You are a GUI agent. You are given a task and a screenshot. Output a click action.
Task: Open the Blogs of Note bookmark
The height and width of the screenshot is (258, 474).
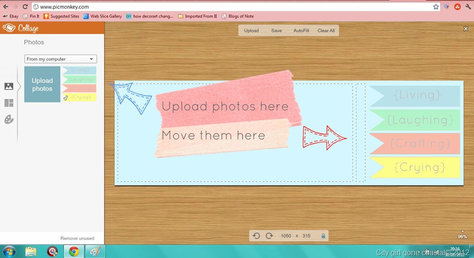pyautogui.click(x=237, y=16)
